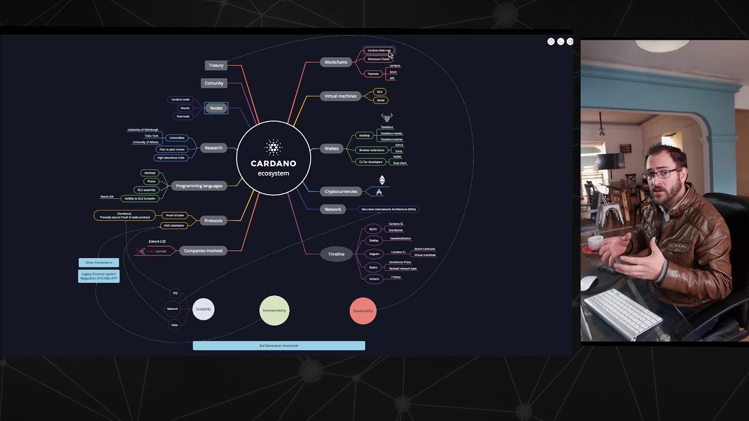Click the green Interoperability circle

(x=274, y=310)
